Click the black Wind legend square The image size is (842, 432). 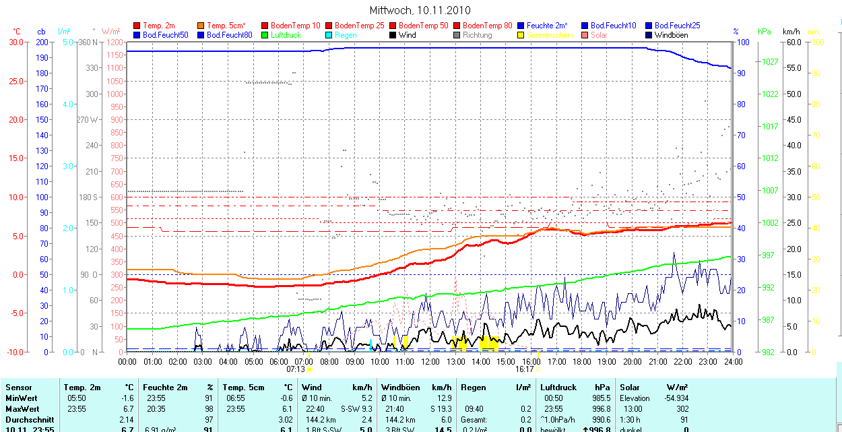[x=393, y=35]
